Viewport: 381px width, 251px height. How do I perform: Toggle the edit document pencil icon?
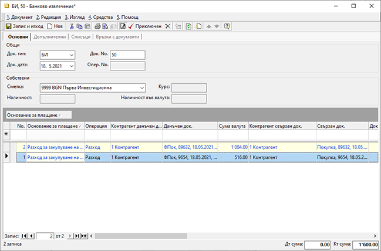tap(123, 26)
